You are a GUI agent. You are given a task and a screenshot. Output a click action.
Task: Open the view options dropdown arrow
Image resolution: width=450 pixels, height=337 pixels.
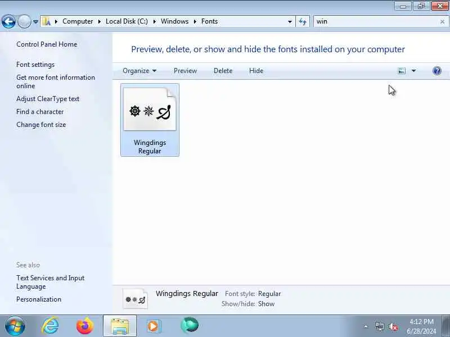point(413,71)
